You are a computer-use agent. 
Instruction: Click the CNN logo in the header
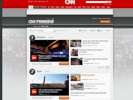[70, 2]
